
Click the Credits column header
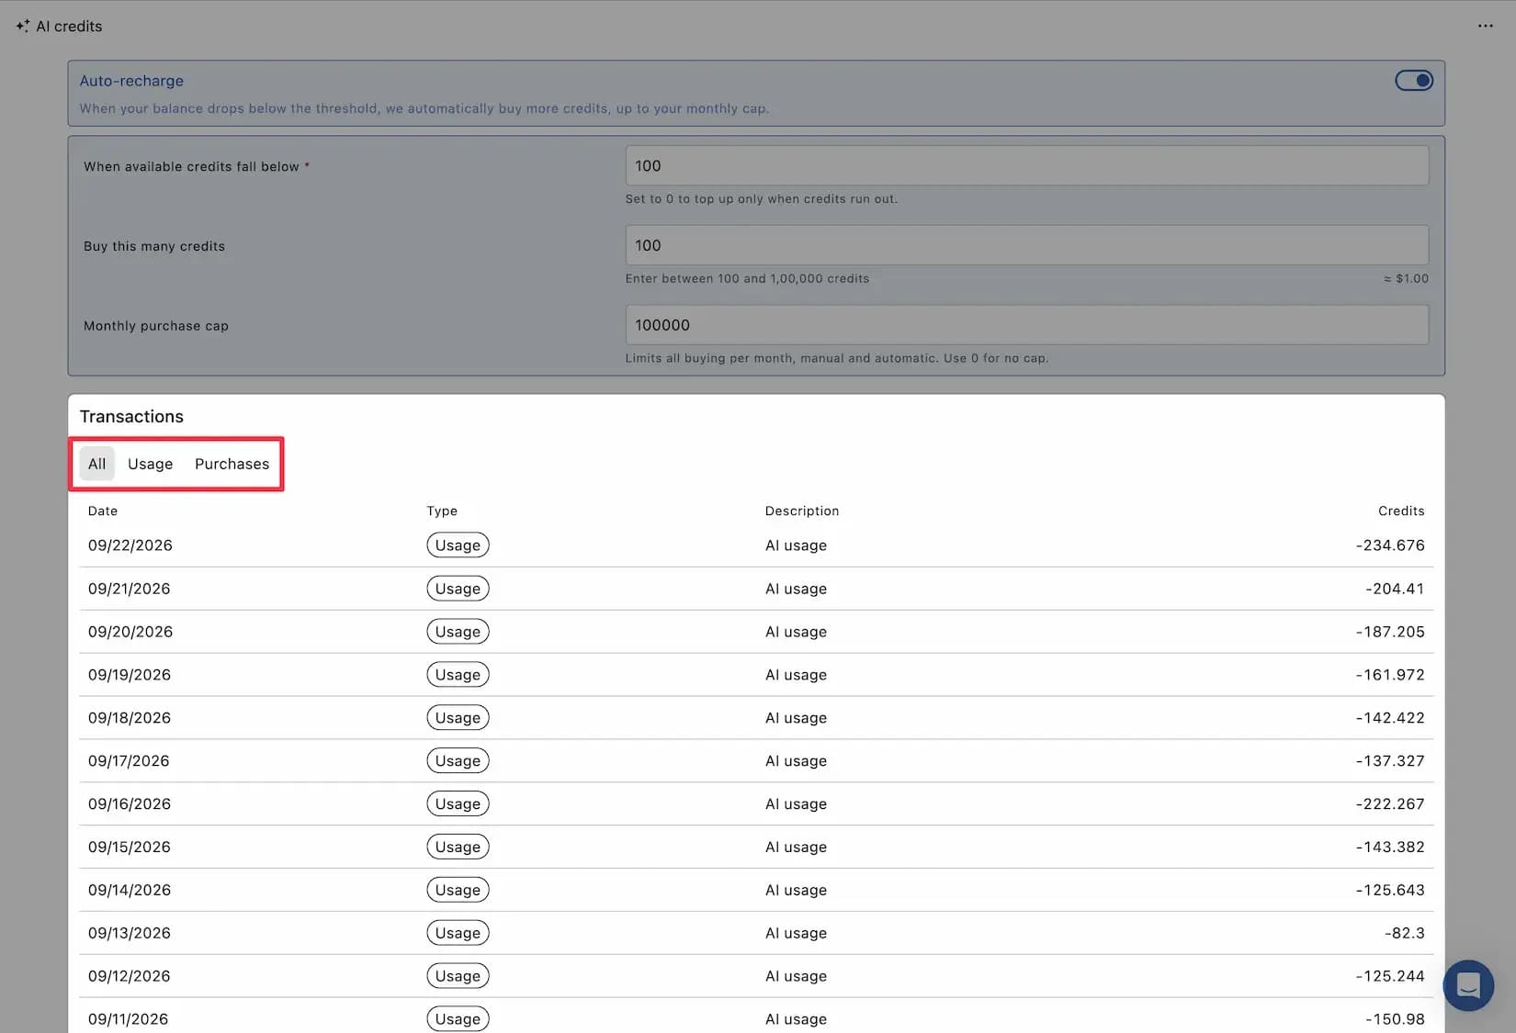point(1401,511)
